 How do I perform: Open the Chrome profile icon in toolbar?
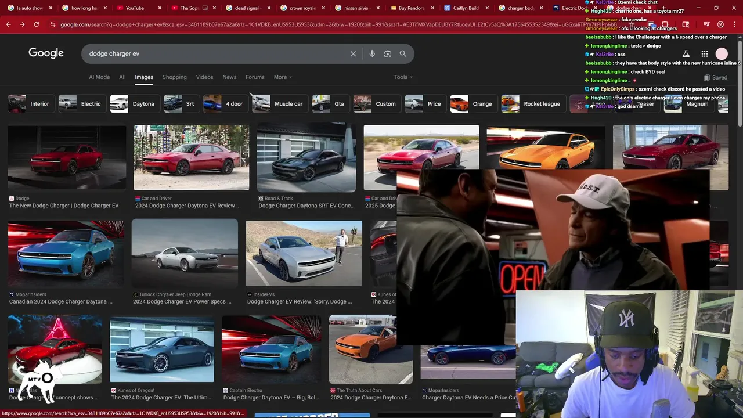720,24
